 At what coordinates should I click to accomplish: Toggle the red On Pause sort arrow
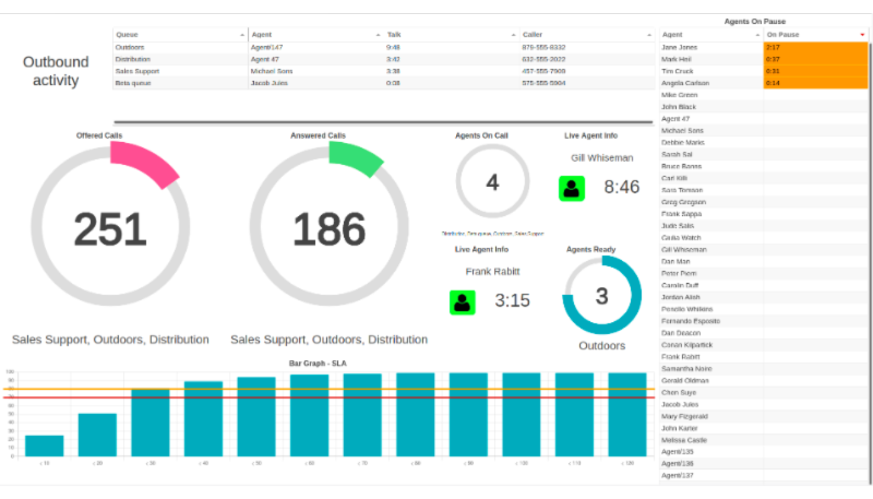[862, 35]
